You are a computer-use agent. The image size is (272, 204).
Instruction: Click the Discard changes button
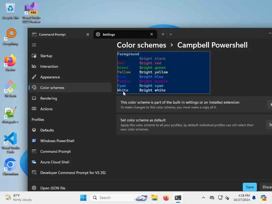tap(266, 187)
